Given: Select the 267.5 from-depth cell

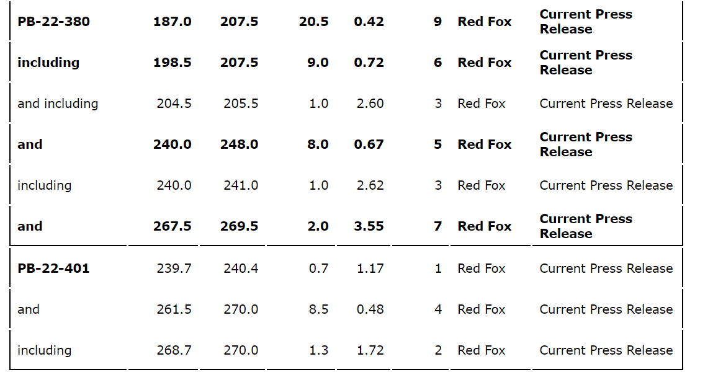Looking at the screenshot, I should point(173,226).
